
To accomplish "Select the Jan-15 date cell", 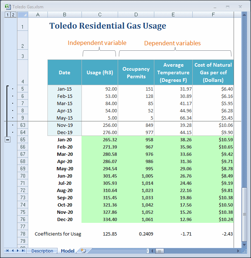I will point(64,89).
